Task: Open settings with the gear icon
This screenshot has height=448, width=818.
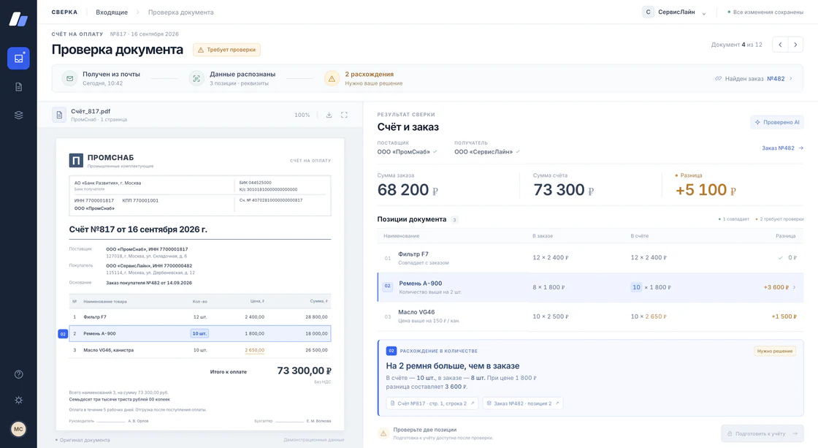Action: tap(18, 400)
